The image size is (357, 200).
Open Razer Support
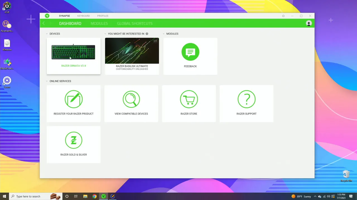pos(246,99)
